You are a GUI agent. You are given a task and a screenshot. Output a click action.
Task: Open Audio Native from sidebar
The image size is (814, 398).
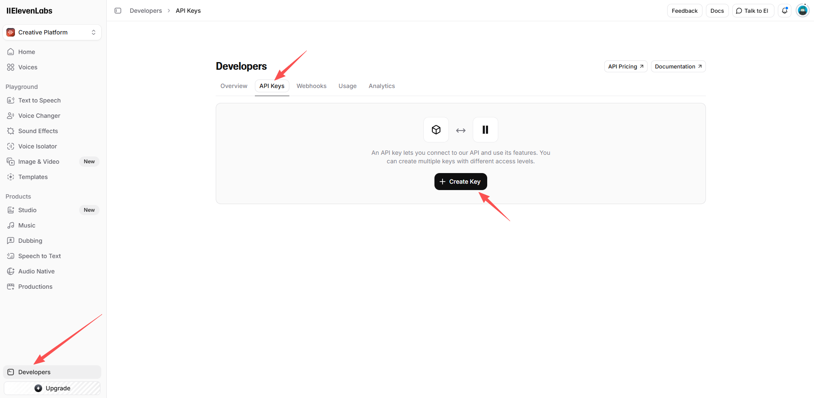[36, 271]
